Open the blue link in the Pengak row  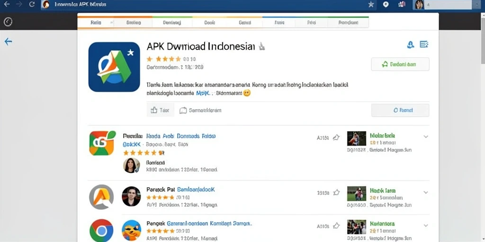[x=209, y=223]
